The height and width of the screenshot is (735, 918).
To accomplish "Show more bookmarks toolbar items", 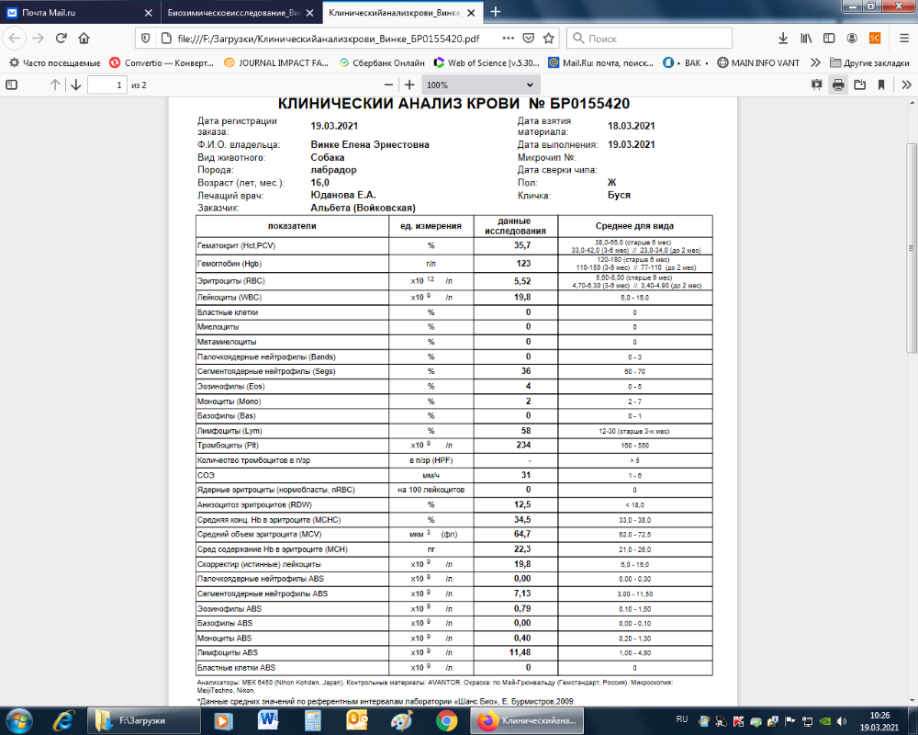I will click(x=814, y=62).
